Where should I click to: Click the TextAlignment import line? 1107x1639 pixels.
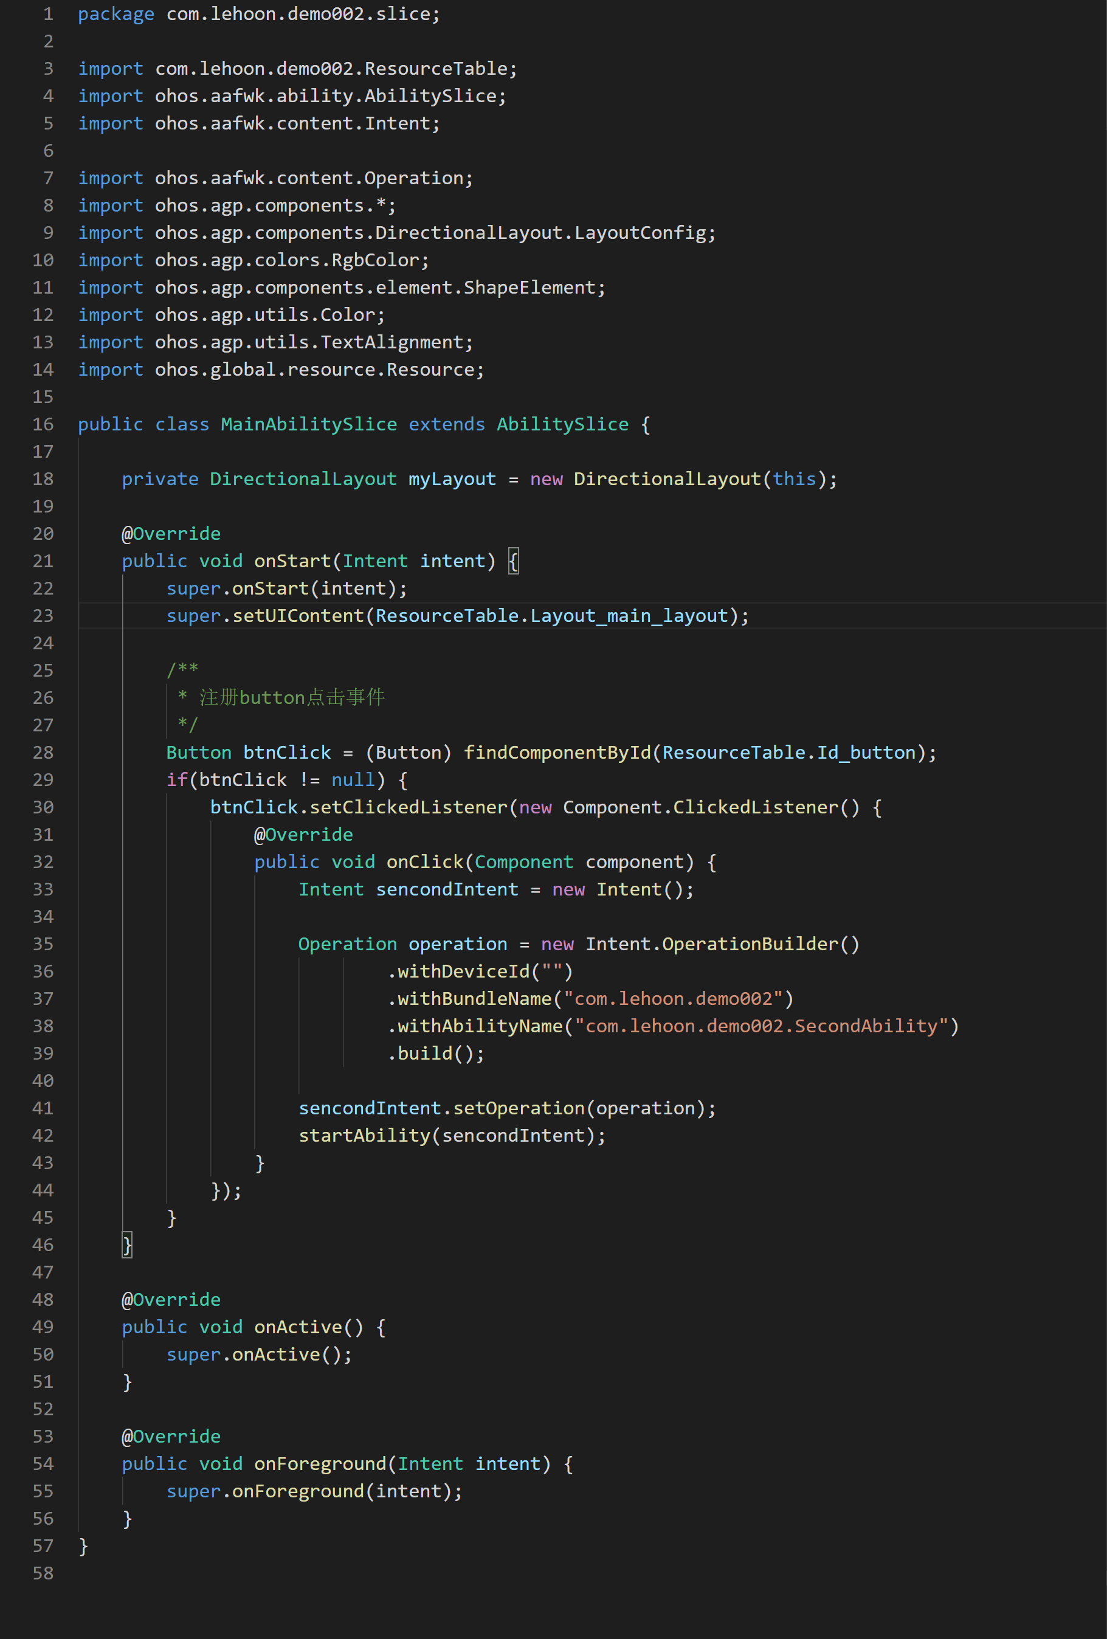(x=276, y=343)
